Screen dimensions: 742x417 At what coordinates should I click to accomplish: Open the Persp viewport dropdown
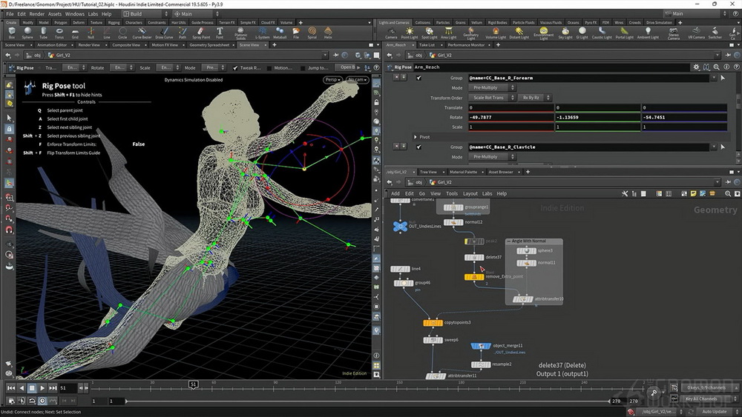point(332,79)
